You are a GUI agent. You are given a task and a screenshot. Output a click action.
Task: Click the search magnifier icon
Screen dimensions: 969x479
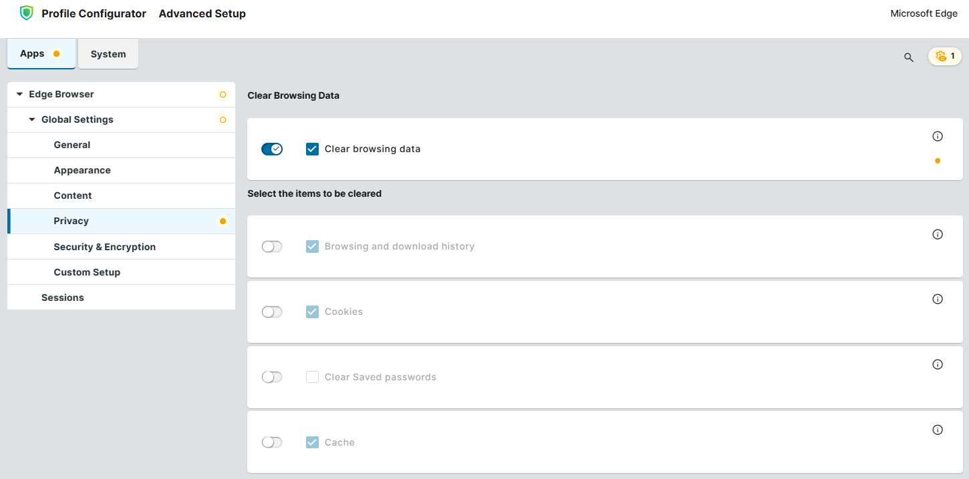[x=908, y=57]
